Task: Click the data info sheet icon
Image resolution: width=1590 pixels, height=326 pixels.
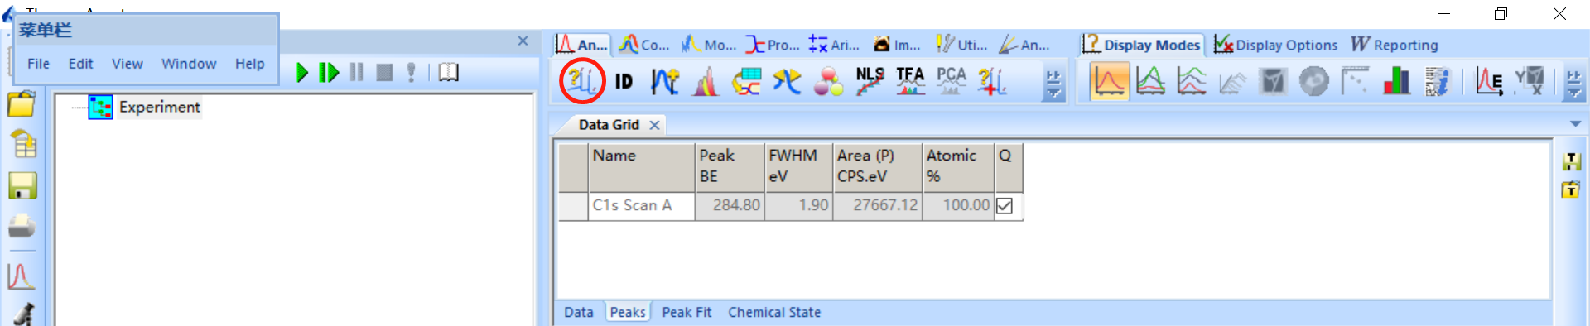Action: (1438, 81)
